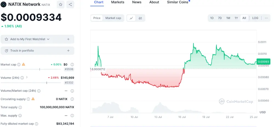Image resolution: width=274 pixels, height=127 pixels.
Task: Click the NATIX Network logo icon
Action: tap(4, 5)
